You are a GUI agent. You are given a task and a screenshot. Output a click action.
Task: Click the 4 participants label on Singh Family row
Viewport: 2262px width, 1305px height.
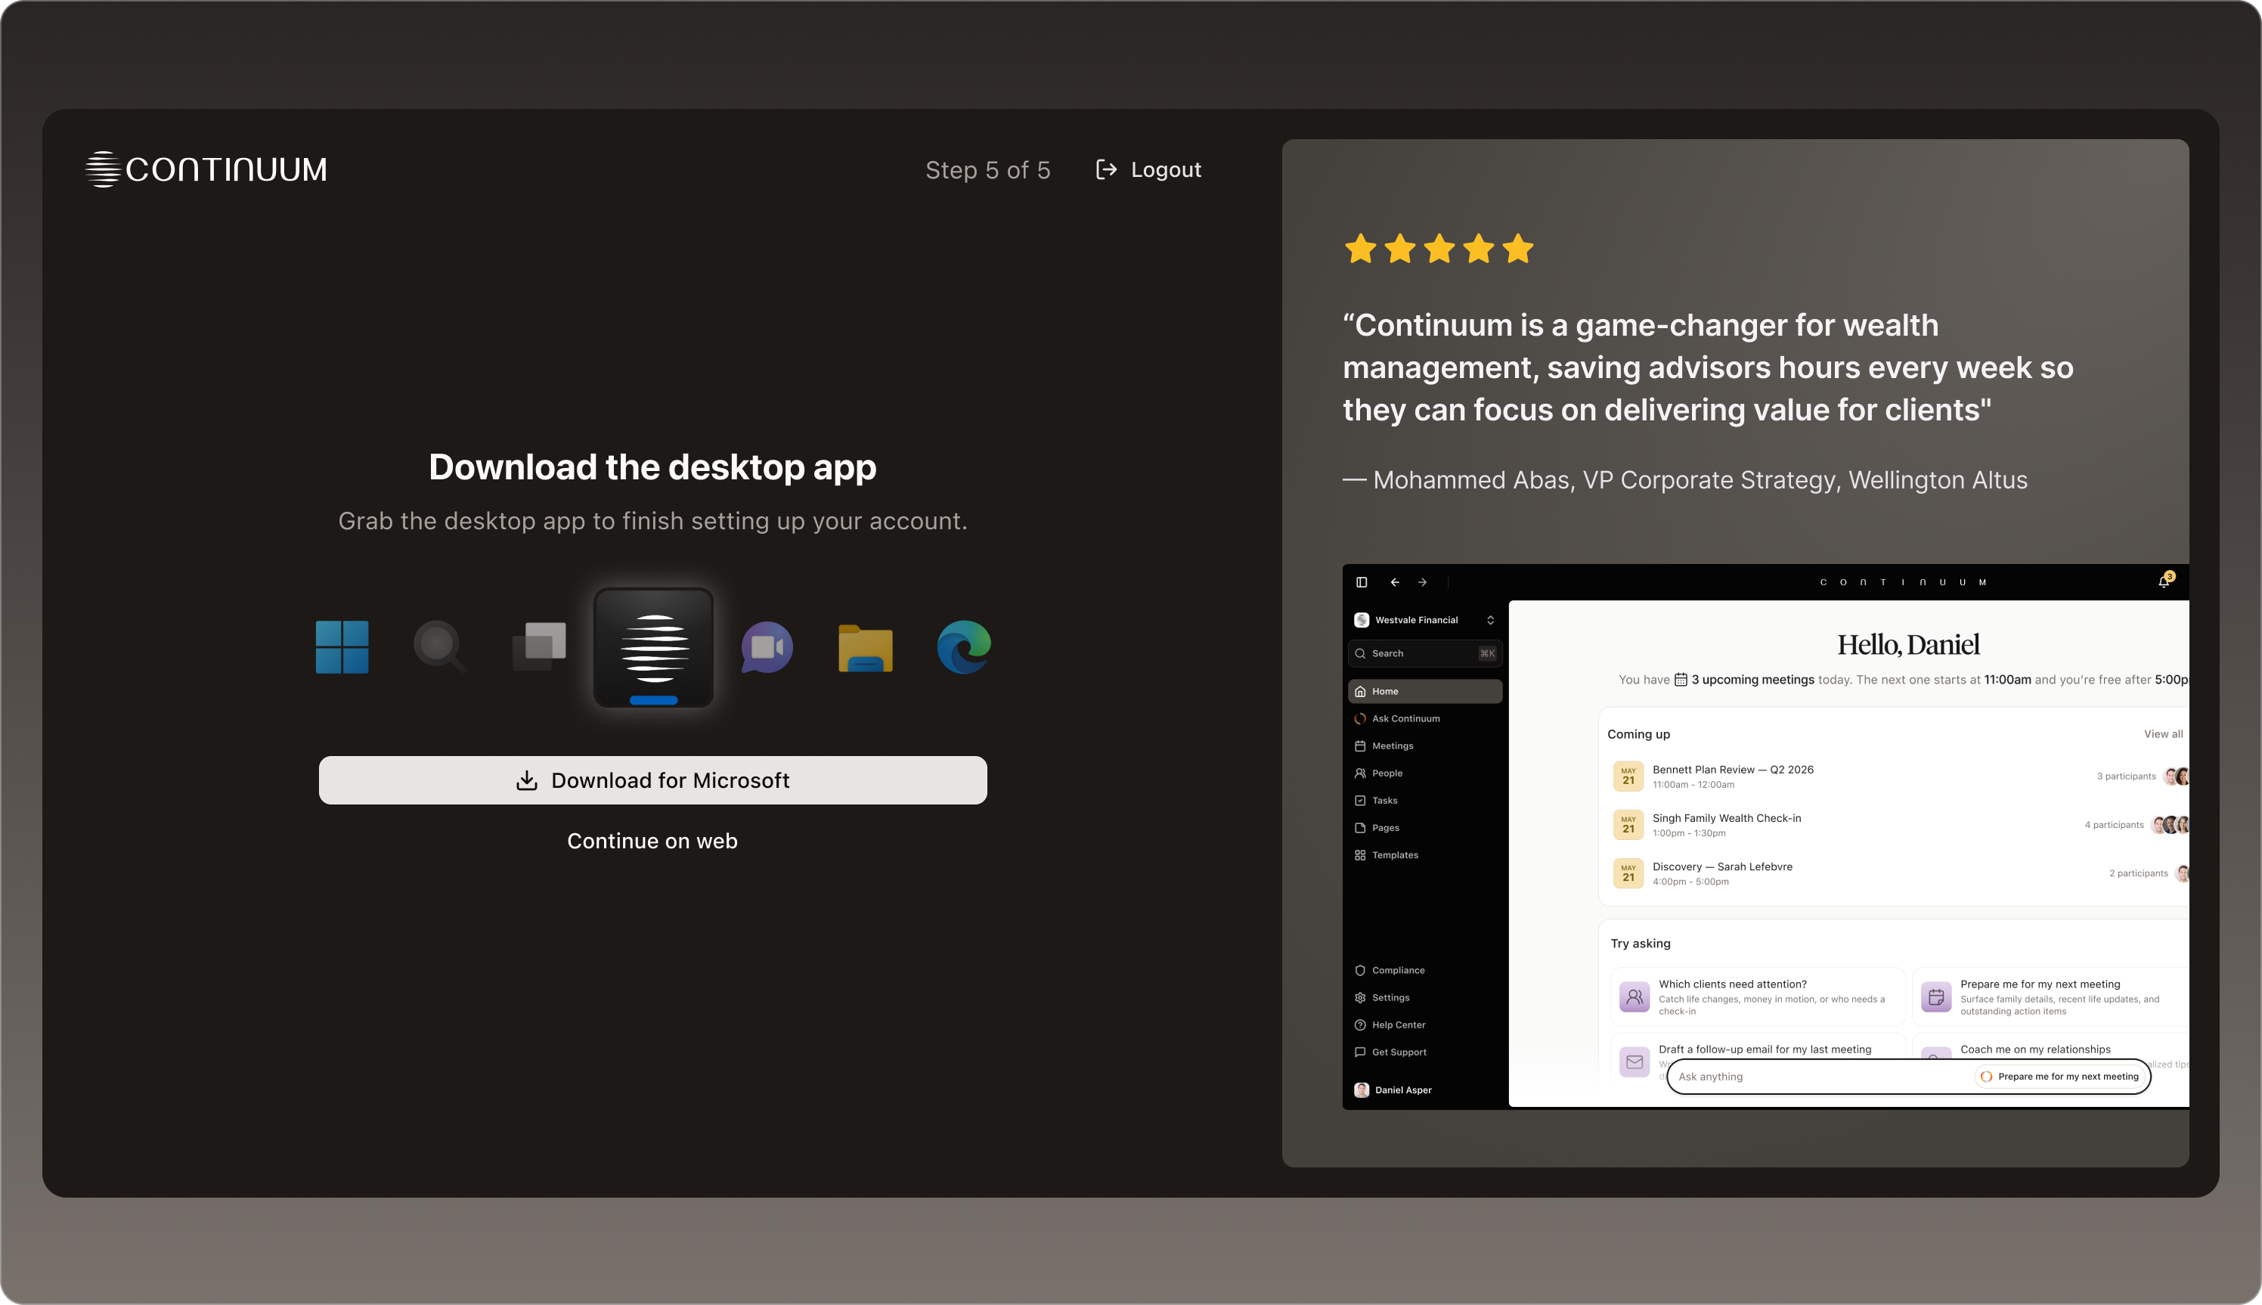pyautogui.click(x=2113, y=825)
